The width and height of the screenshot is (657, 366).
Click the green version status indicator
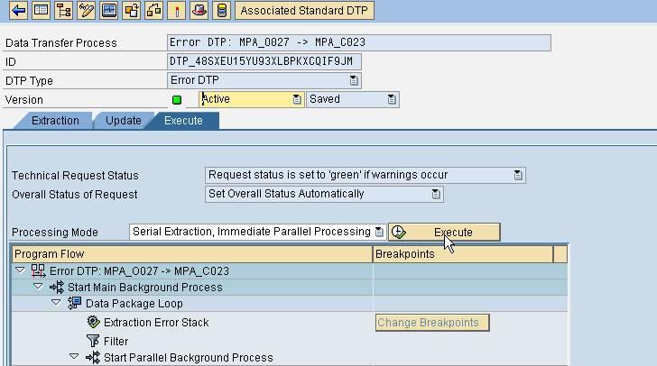click(x=177, y=100)
